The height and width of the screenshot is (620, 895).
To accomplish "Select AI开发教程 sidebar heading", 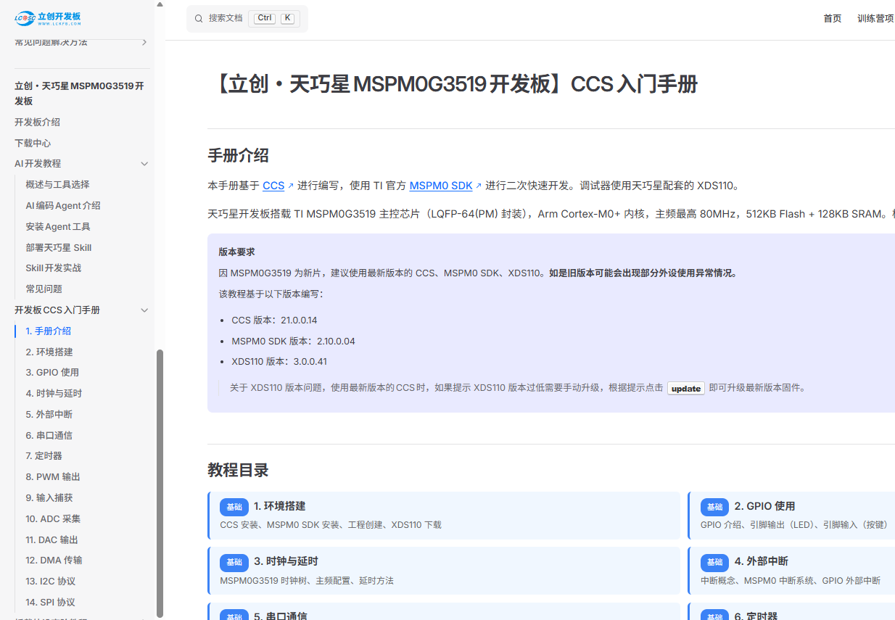I will click(x=38, y=164).
